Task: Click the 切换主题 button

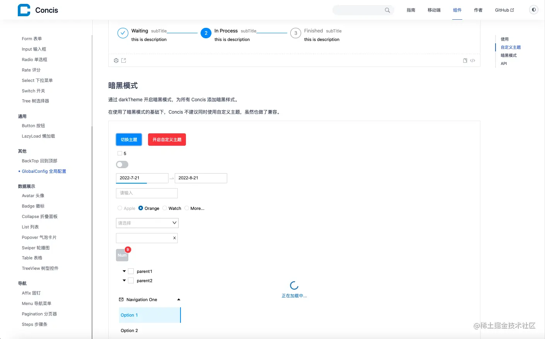Action: (129, 140)
